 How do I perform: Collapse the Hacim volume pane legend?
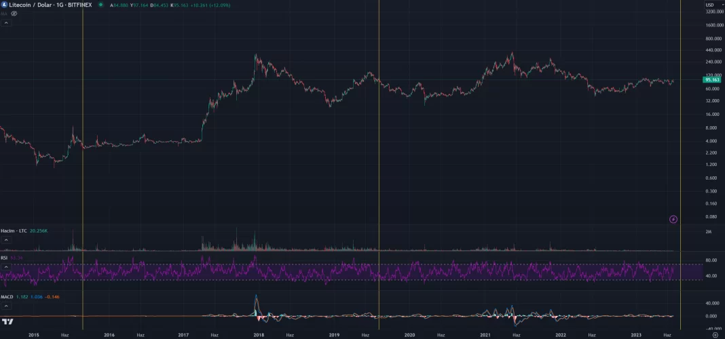click(6, 240)
